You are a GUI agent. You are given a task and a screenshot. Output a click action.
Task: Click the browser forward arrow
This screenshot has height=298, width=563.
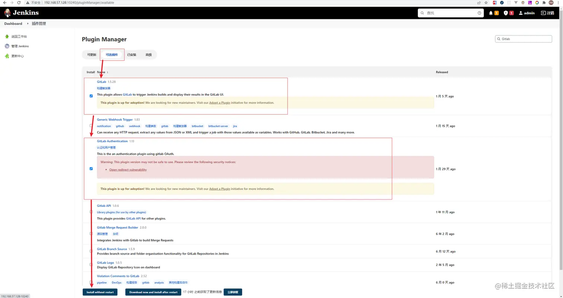[x=12, y=3]
